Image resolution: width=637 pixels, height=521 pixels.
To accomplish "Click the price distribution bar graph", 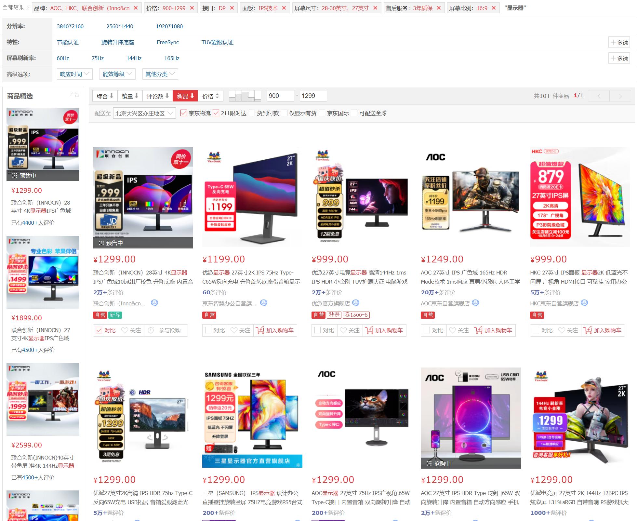I will tap(245, 96).
